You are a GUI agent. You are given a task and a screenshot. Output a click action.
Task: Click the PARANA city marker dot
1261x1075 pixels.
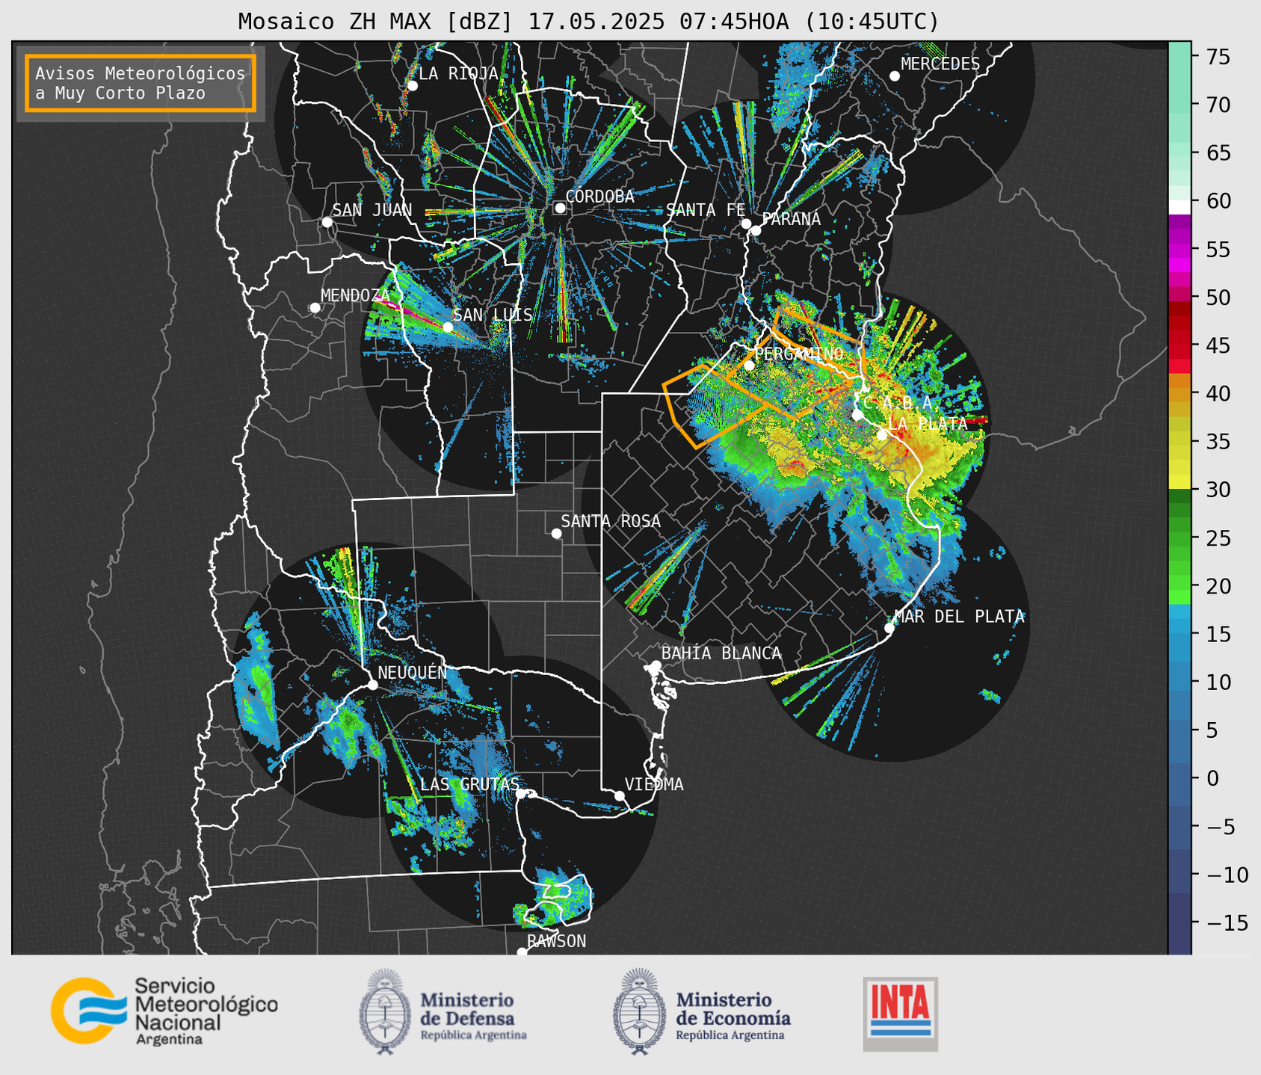point(756,230)
